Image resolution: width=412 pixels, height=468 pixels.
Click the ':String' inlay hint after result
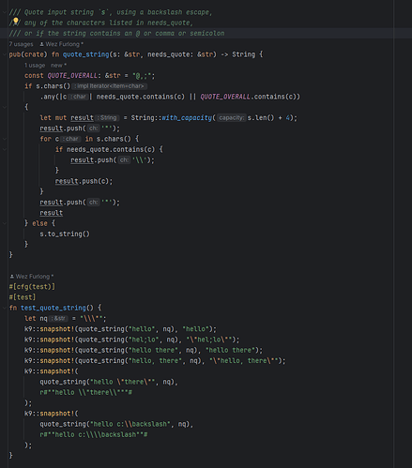click(x=107, y=118)
